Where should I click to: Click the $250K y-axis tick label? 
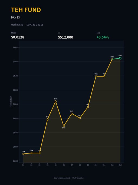click(15, 132)
